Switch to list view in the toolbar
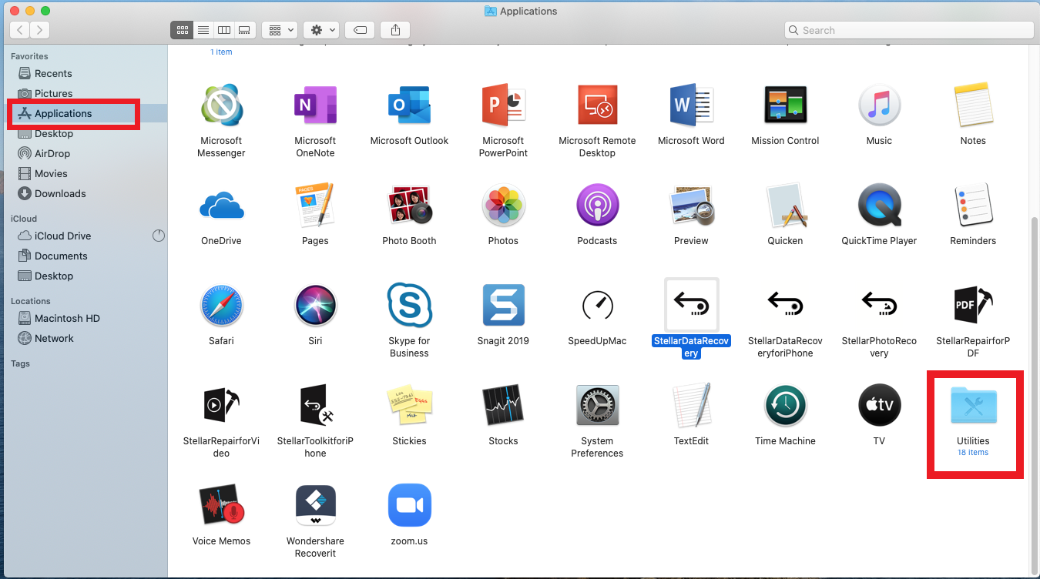Viewport: 1040px width, 579px height. (203, 29)
